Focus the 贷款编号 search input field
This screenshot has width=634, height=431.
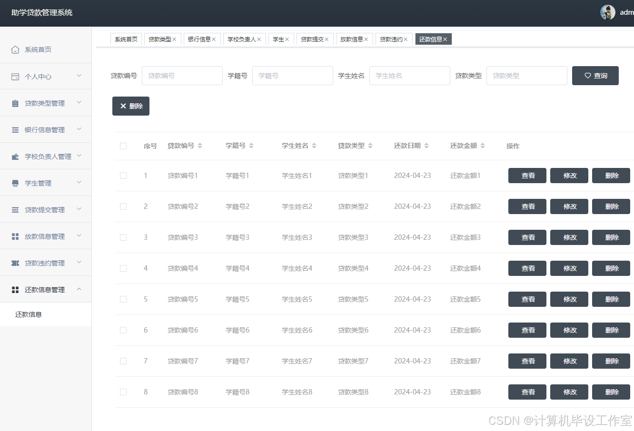182,76
